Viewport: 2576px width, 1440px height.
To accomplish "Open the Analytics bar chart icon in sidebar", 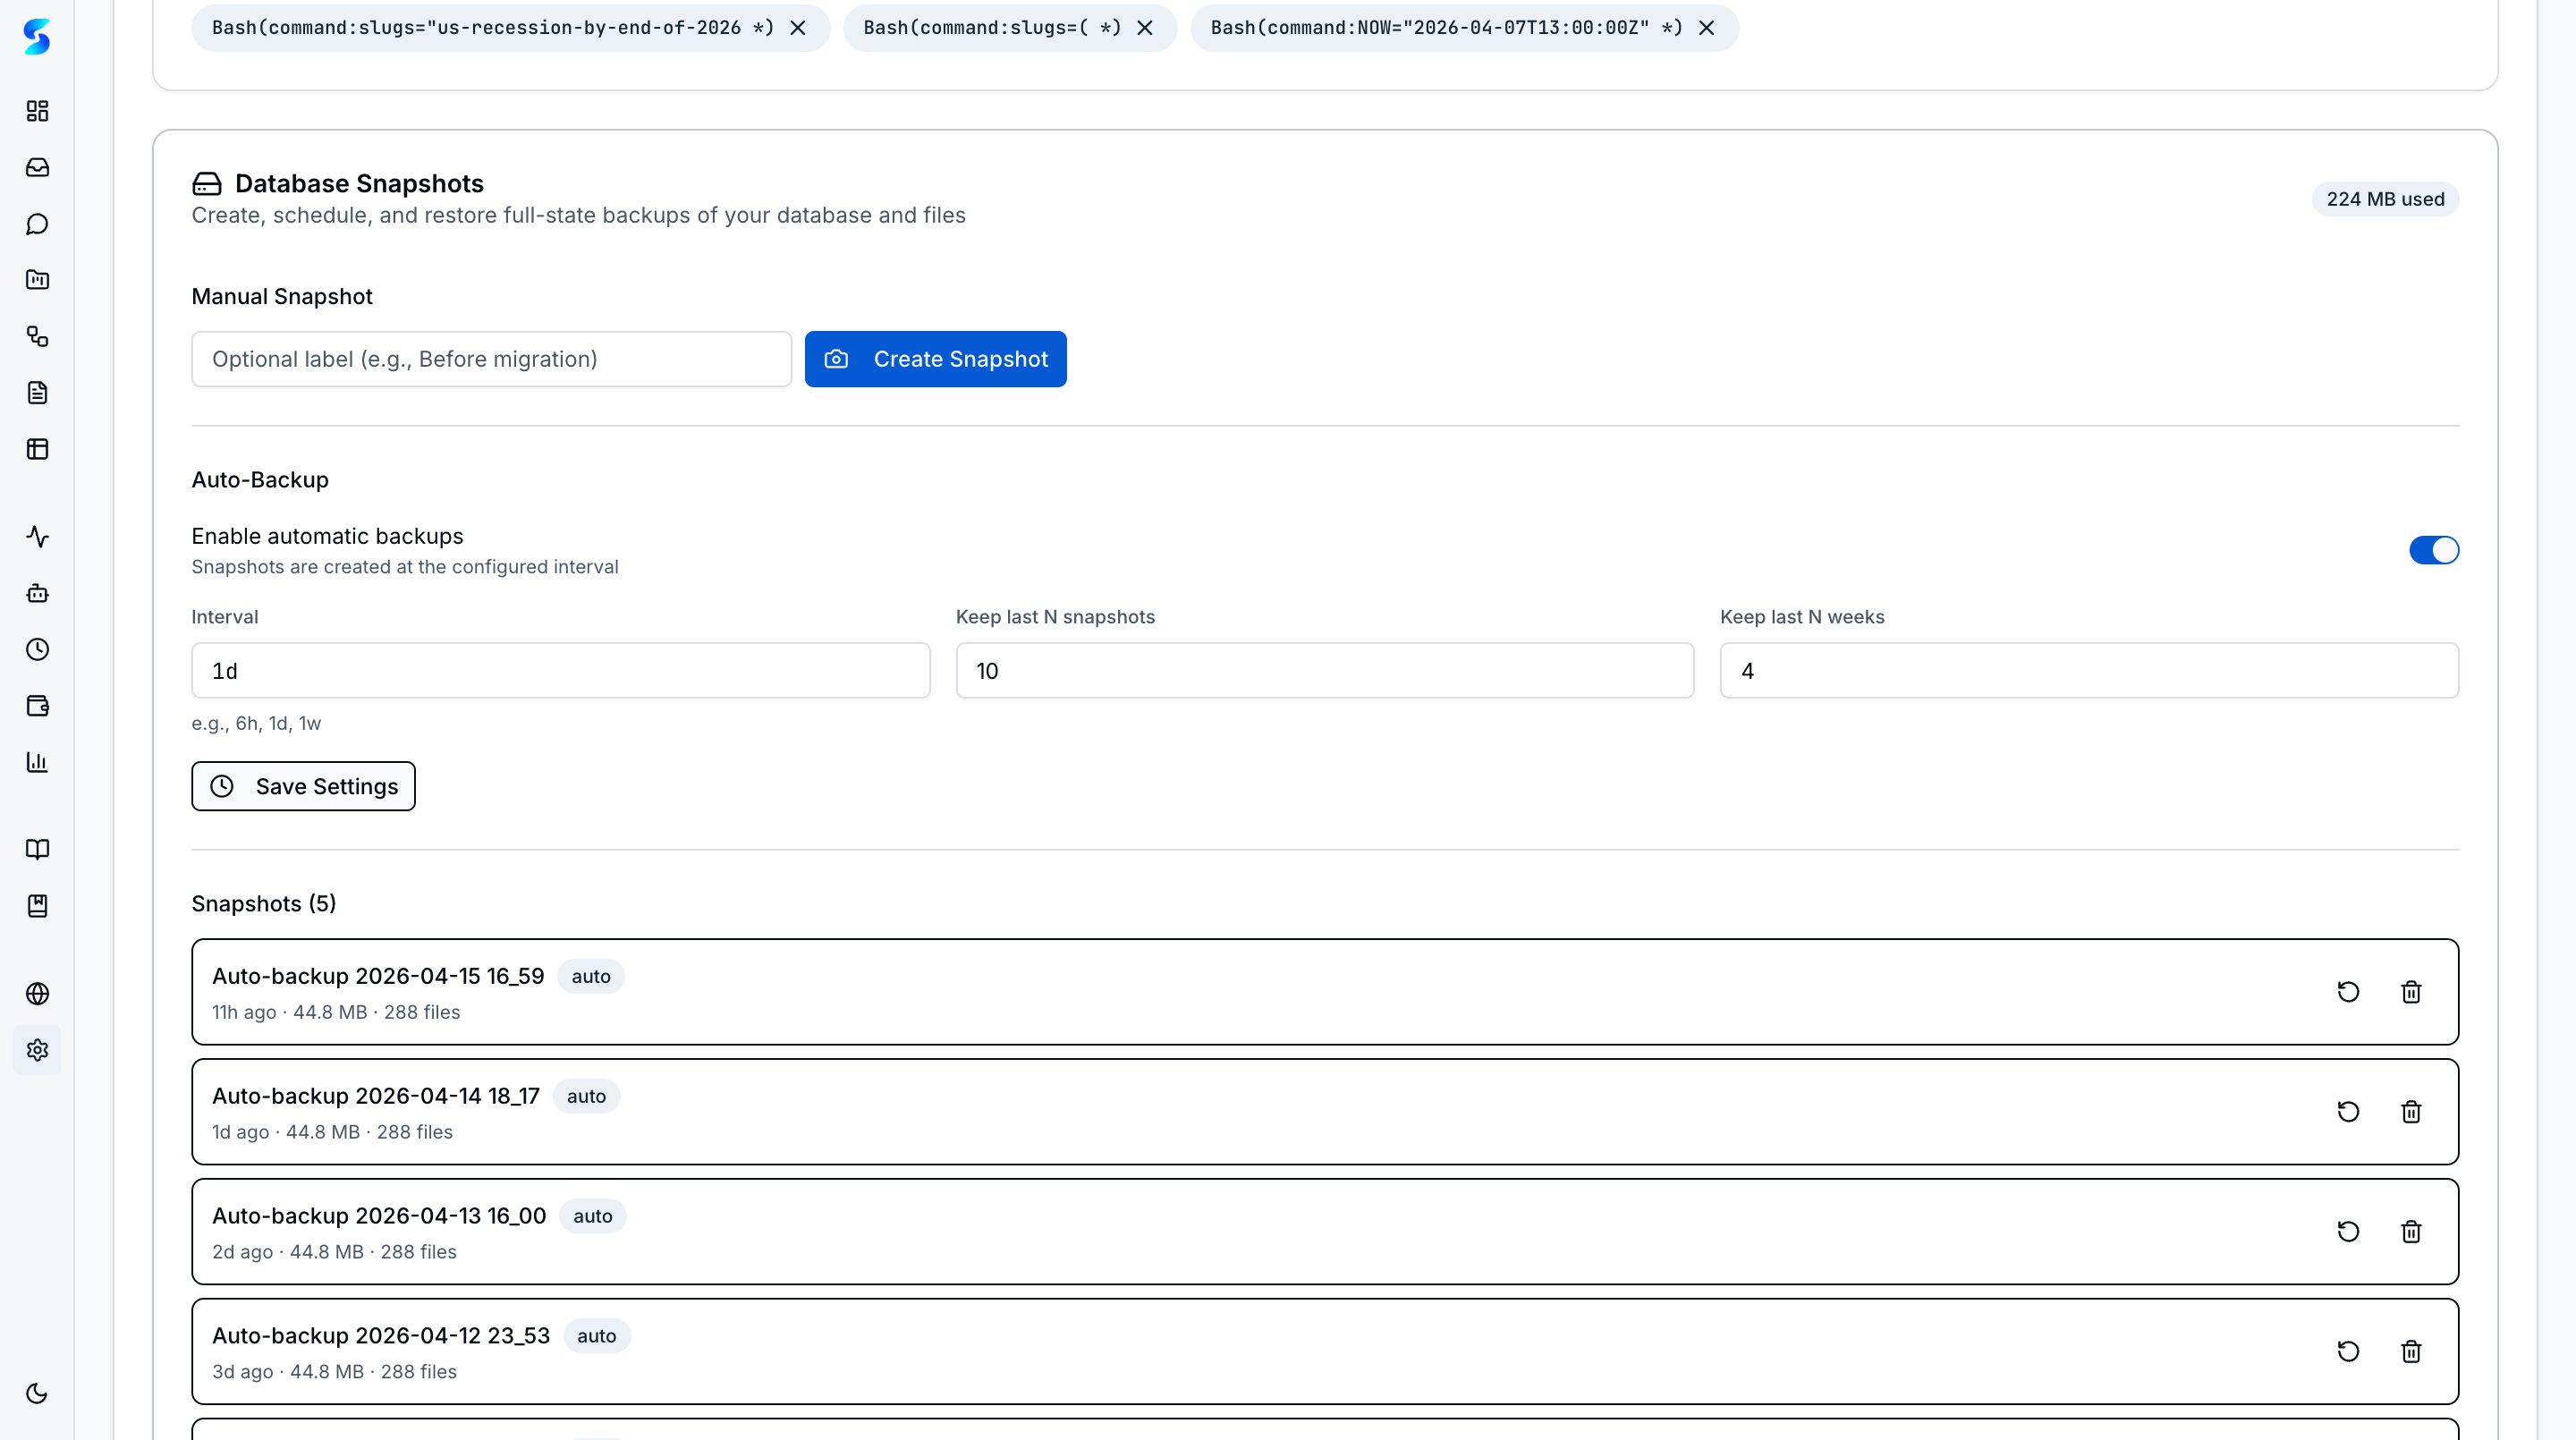I will coord(37,761).
